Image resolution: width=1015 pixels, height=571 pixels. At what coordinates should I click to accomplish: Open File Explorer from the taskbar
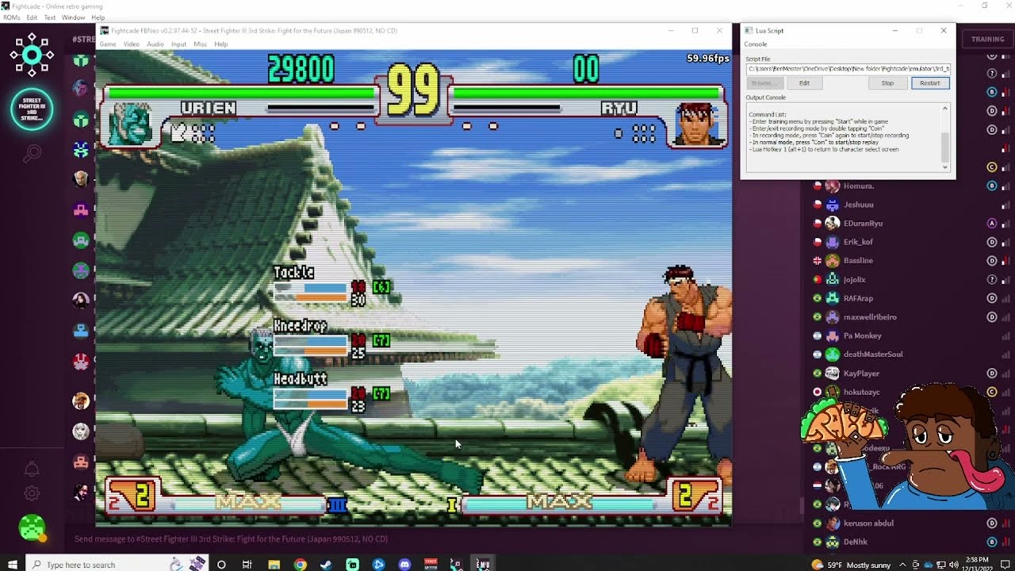(274, 564)
